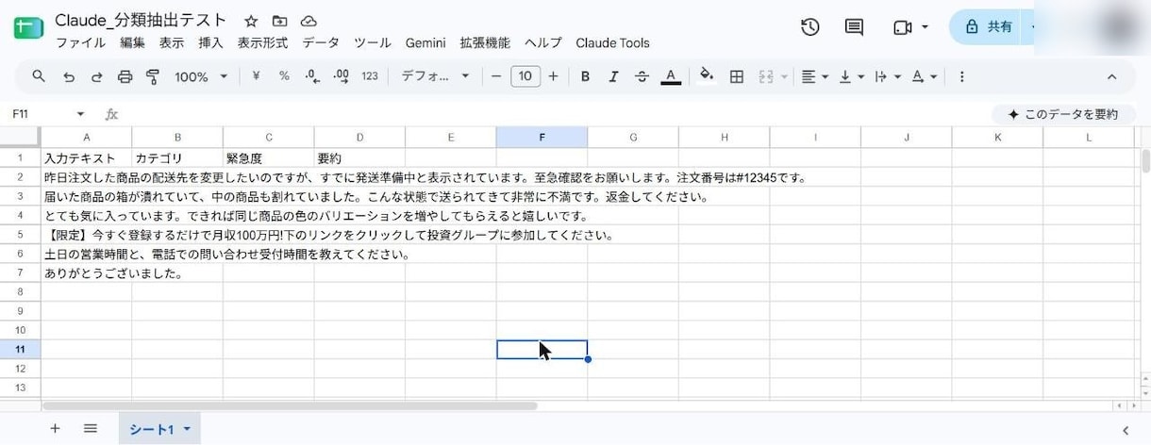Open 表示形式 menu
The width and height of the screenshot is (1151, 445).
[x=262, y=43]
